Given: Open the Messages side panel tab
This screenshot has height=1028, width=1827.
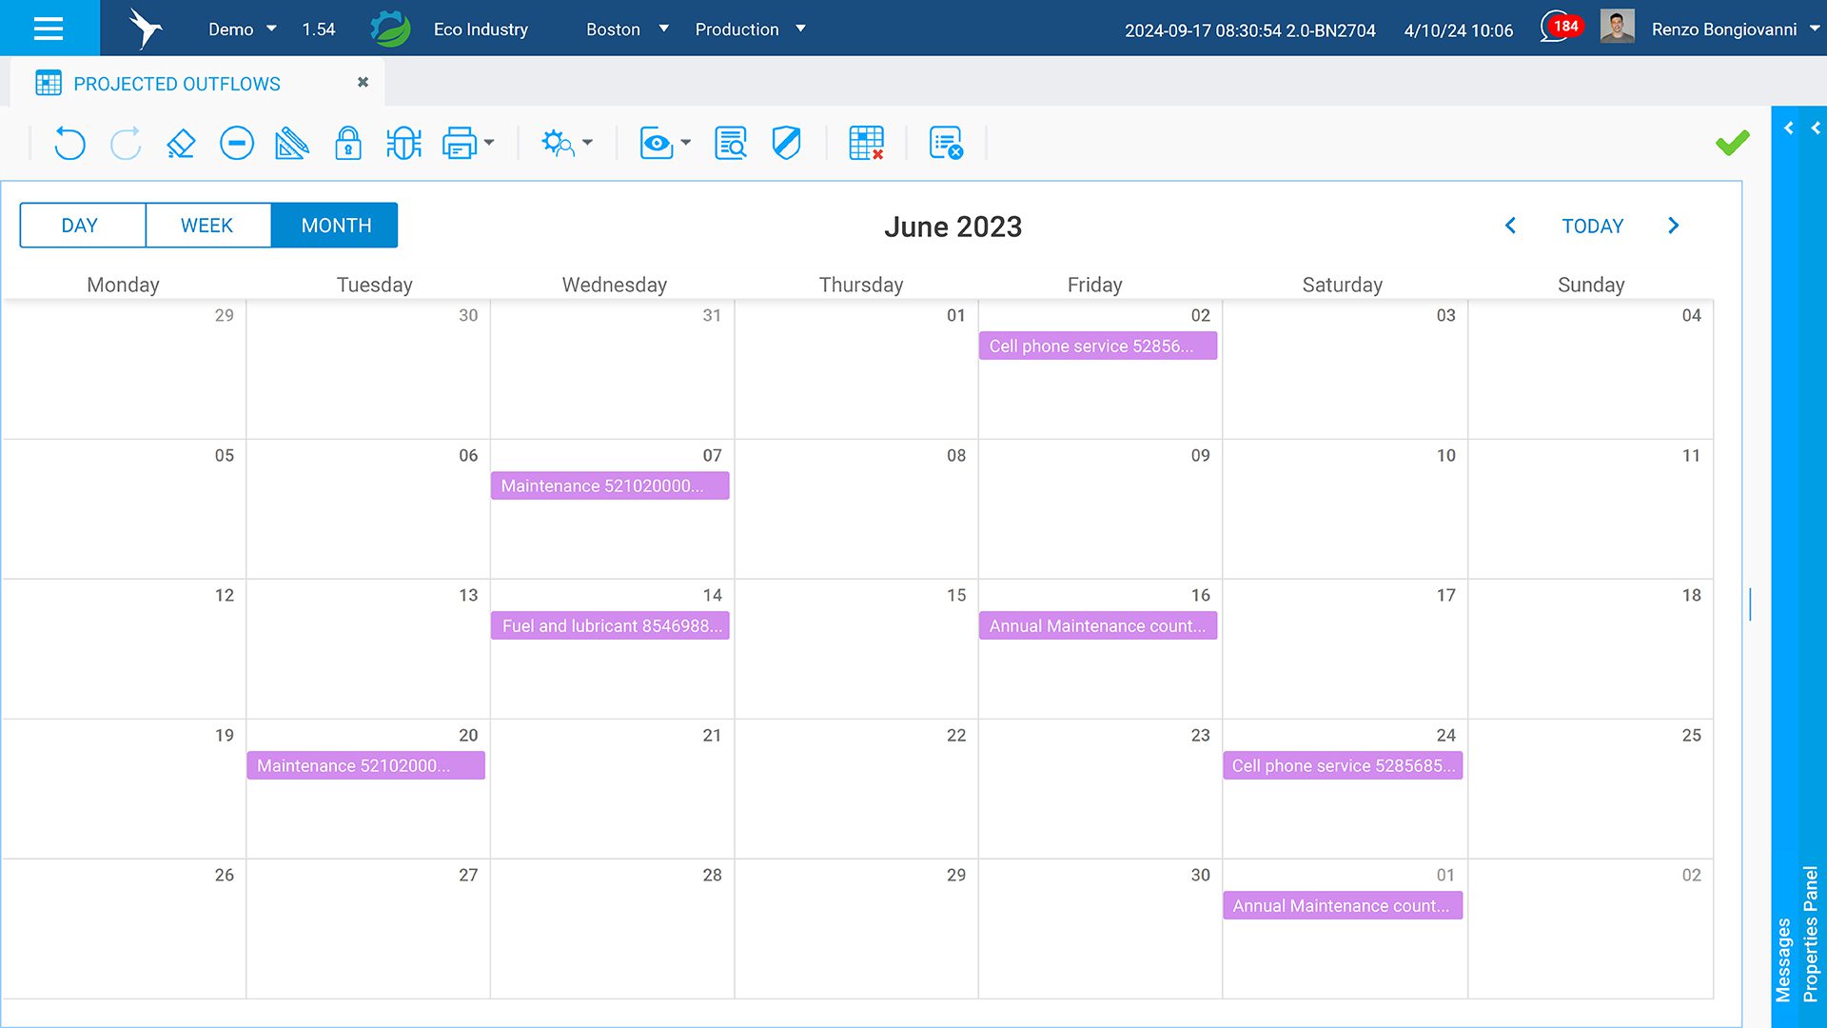Looking at the screenshot, I should tap(1783, 959).
